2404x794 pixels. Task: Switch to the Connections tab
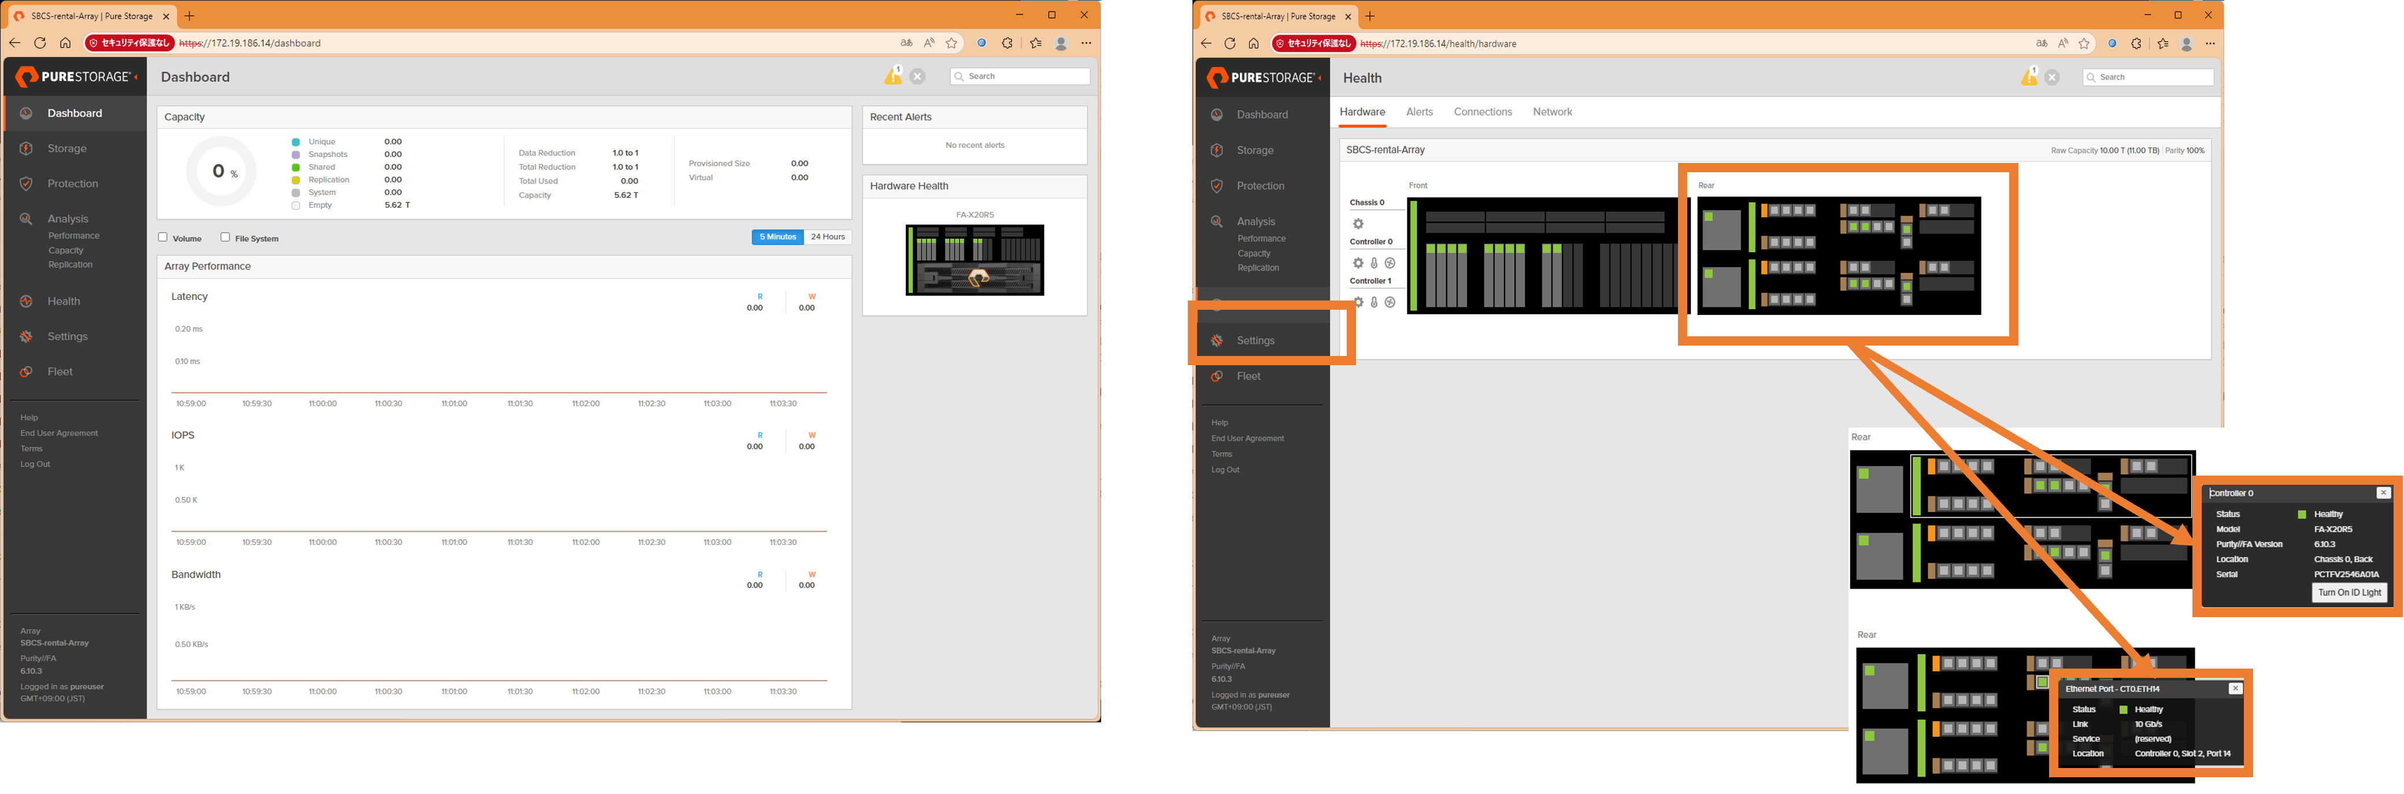click(1482, 112)
